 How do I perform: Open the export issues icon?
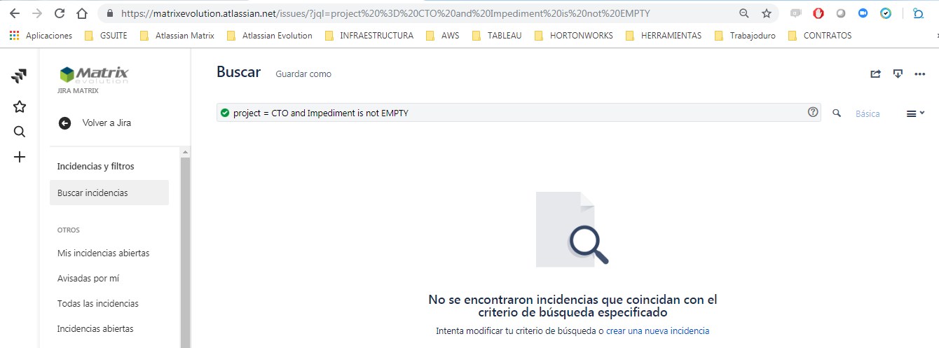[x=898, y=74]
